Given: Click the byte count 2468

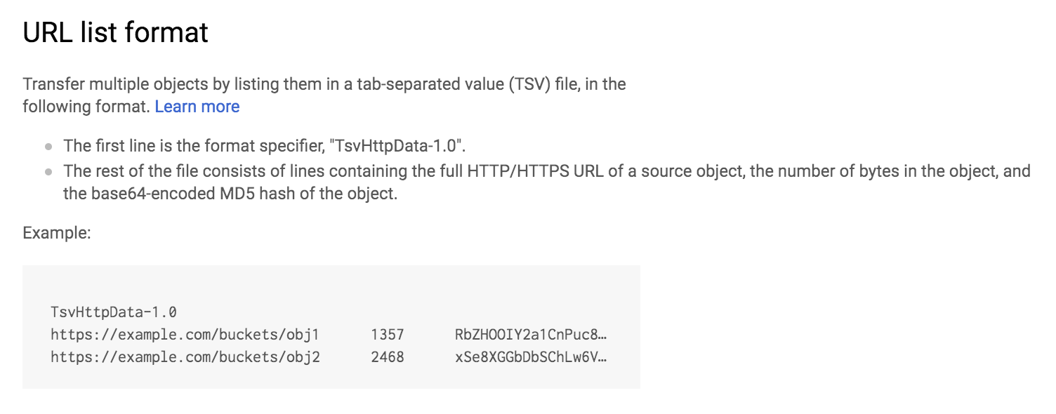Looking at the screenshot, I should click(388, 357).
